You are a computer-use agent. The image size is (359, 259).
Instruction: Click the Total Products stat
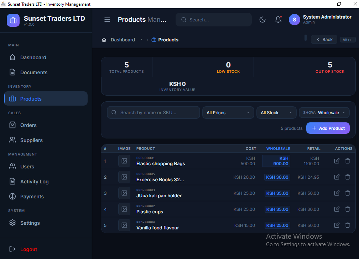point(127,67)
